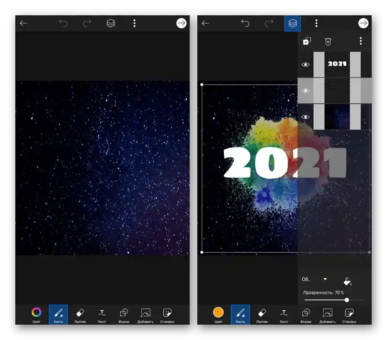
Task: Select the transparent middle layer thumbnail
Action: tap(337, 91)
